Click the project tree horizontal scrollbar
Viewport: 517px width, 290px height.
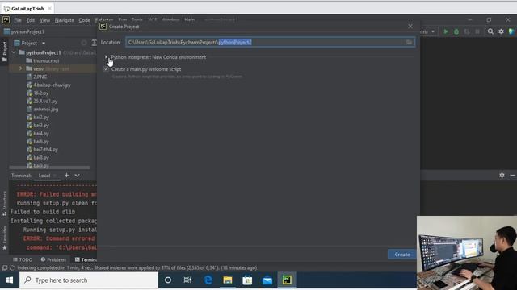point(49,168)
